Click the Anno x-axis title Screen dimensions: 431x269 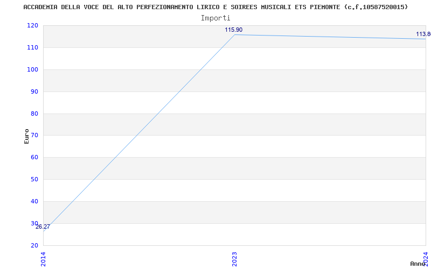418,264
